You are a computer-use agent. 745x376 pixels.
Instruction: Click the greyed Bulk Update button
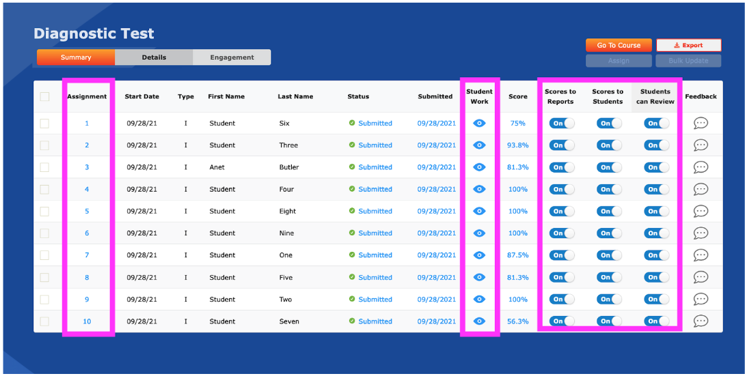(x=688, y=61)
